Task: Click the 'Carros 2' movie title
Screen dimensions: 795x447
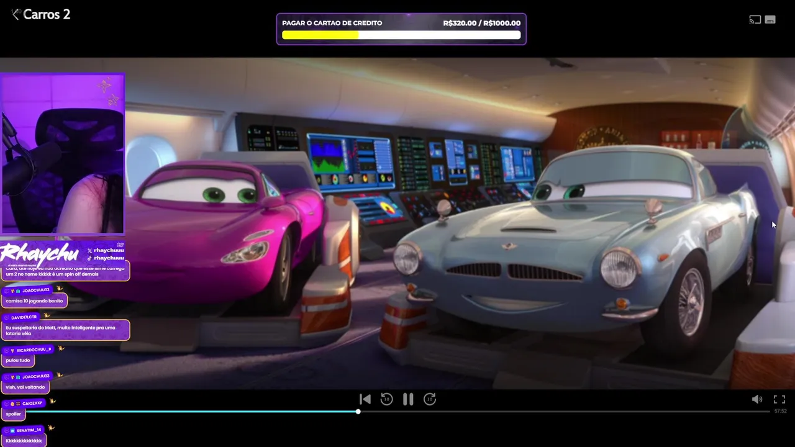Action: [47, 14]
